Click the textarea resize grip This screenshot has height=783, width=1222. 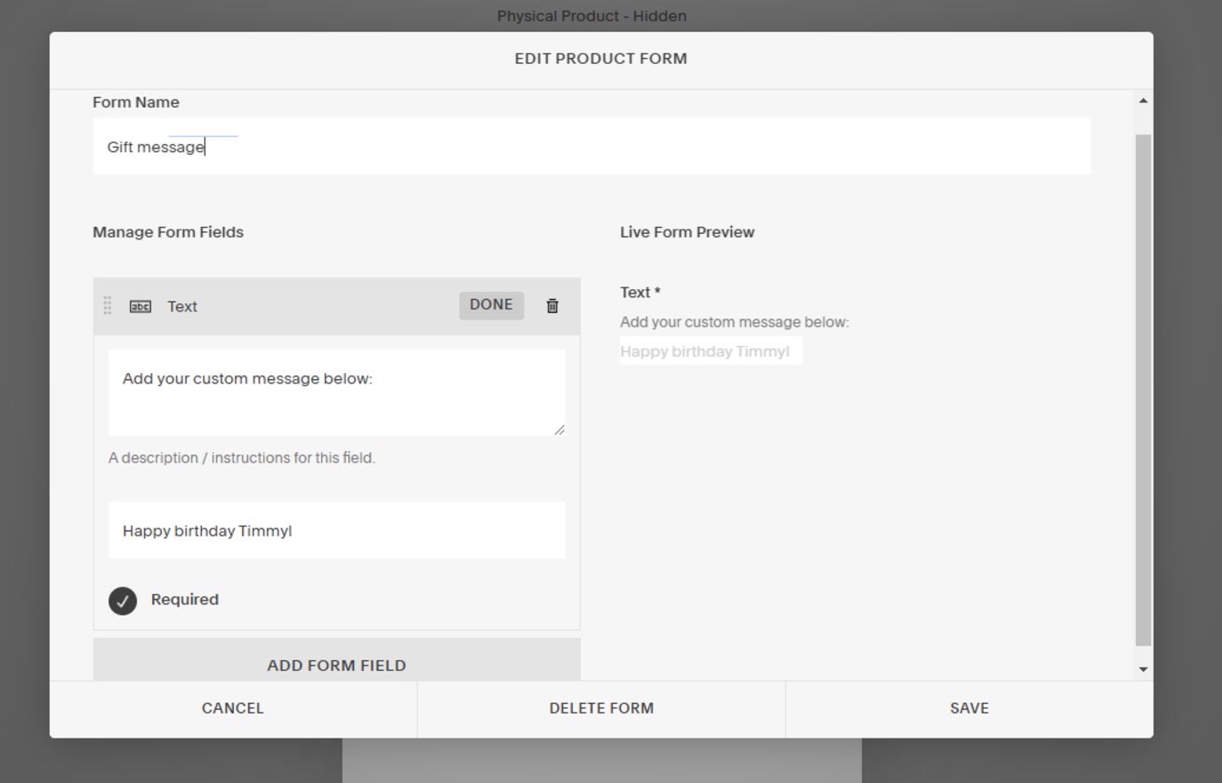(561, 431)
